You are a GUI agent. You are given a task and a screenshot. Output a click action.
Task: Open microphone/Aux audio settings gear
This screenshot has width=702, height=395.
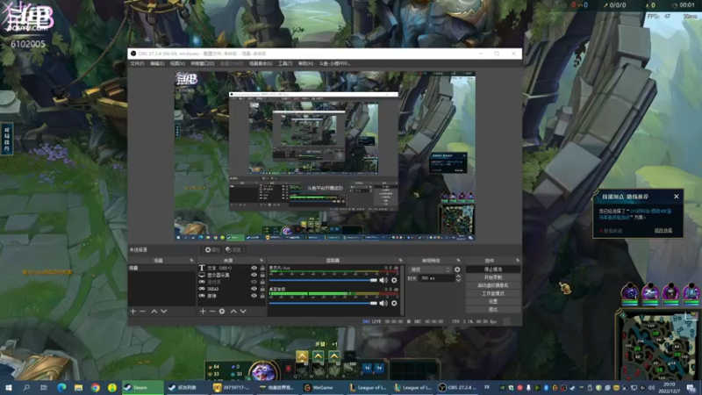pyautogui.click(x=394, y=280)
